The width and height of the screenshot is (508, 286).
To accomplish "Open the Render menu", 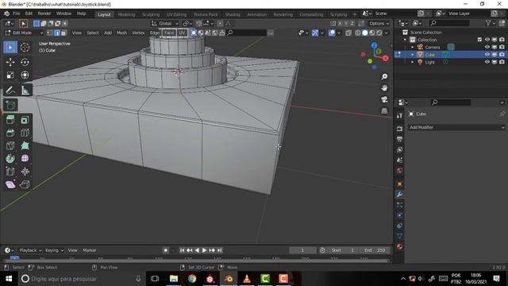I will coord(44,14).
